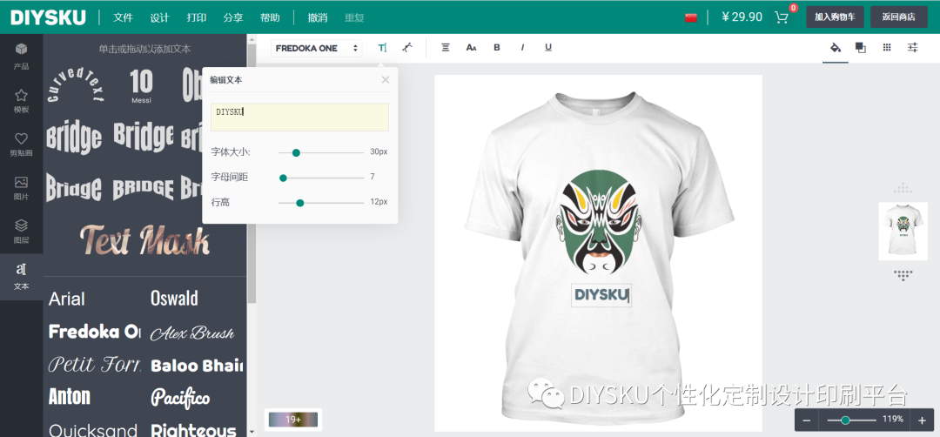Open the 模板 (templates) sidebar panel
The height and width of the screenshot is (437, 940).
pyautogui.click(x=21, y=101)
